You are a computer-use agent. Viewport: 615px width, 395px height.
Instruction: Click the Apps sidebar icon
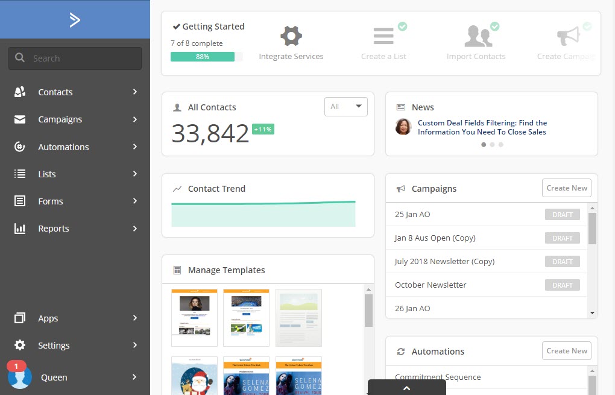pyautogui.click(x=20, y=318)
